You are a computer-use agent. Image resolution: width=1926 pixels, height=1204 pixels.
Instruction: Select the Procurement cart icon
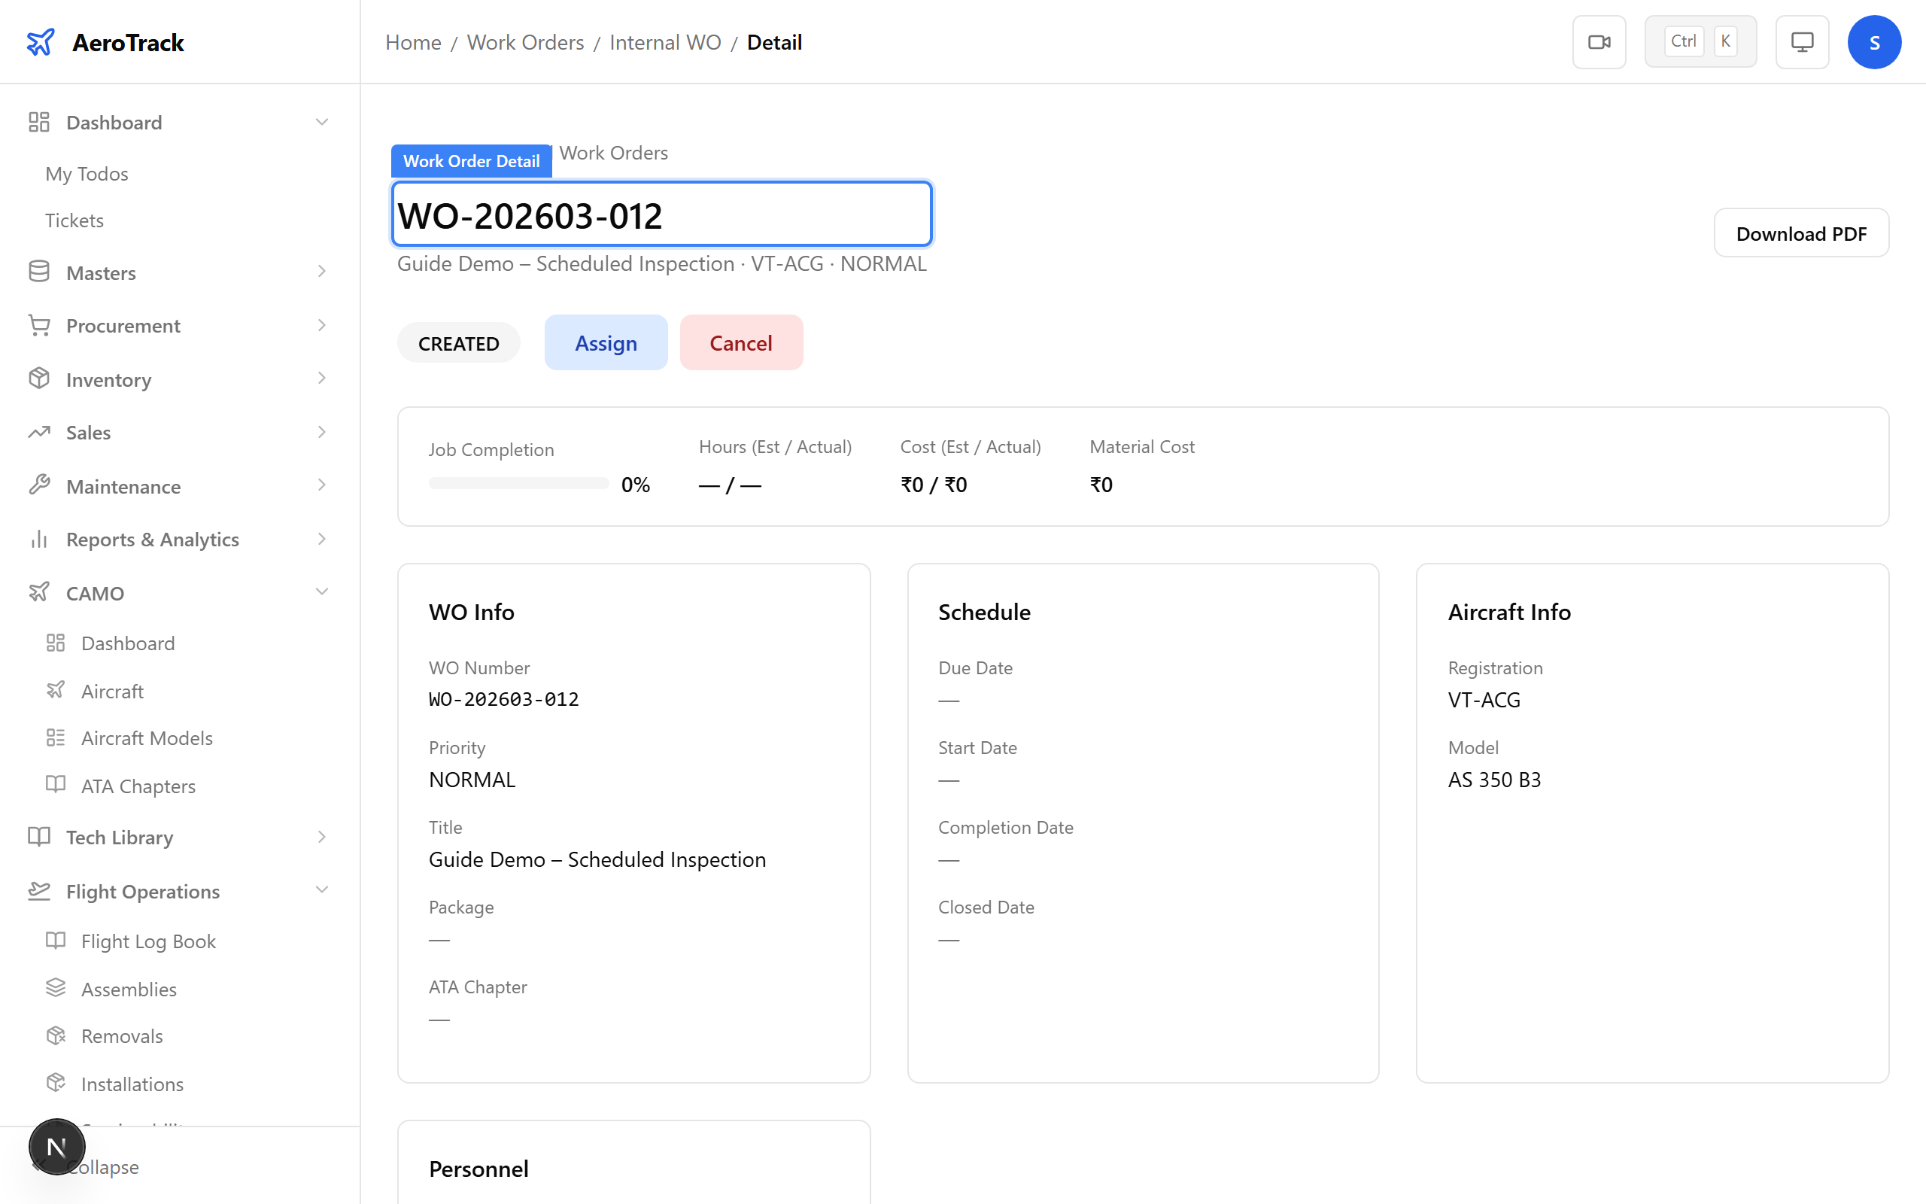(x=39, y=325)
